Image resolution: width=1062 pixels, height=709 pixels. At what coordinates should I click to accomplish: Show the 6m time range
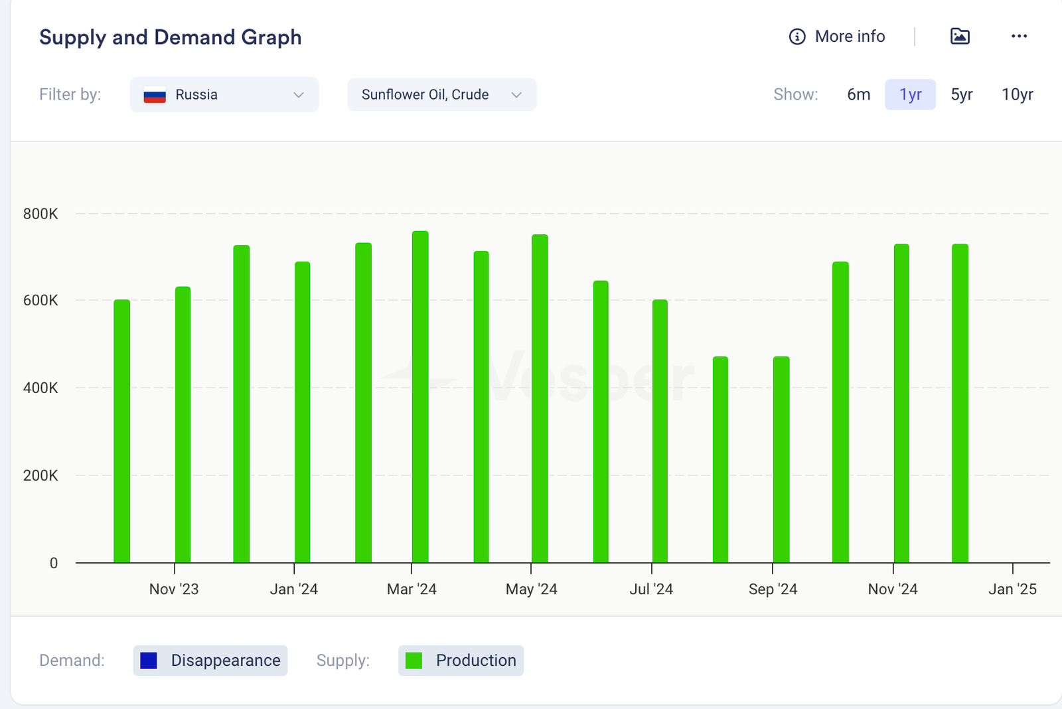(x=858, y=95)
